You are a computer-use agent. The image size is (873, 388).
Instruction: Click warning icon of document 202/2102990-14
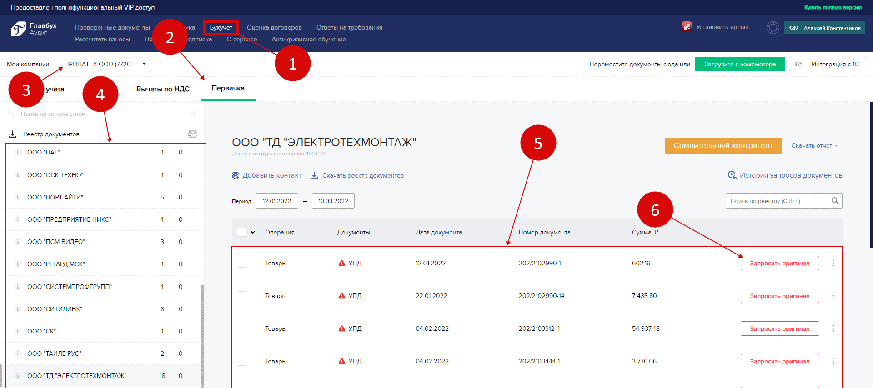pos(342,296)
